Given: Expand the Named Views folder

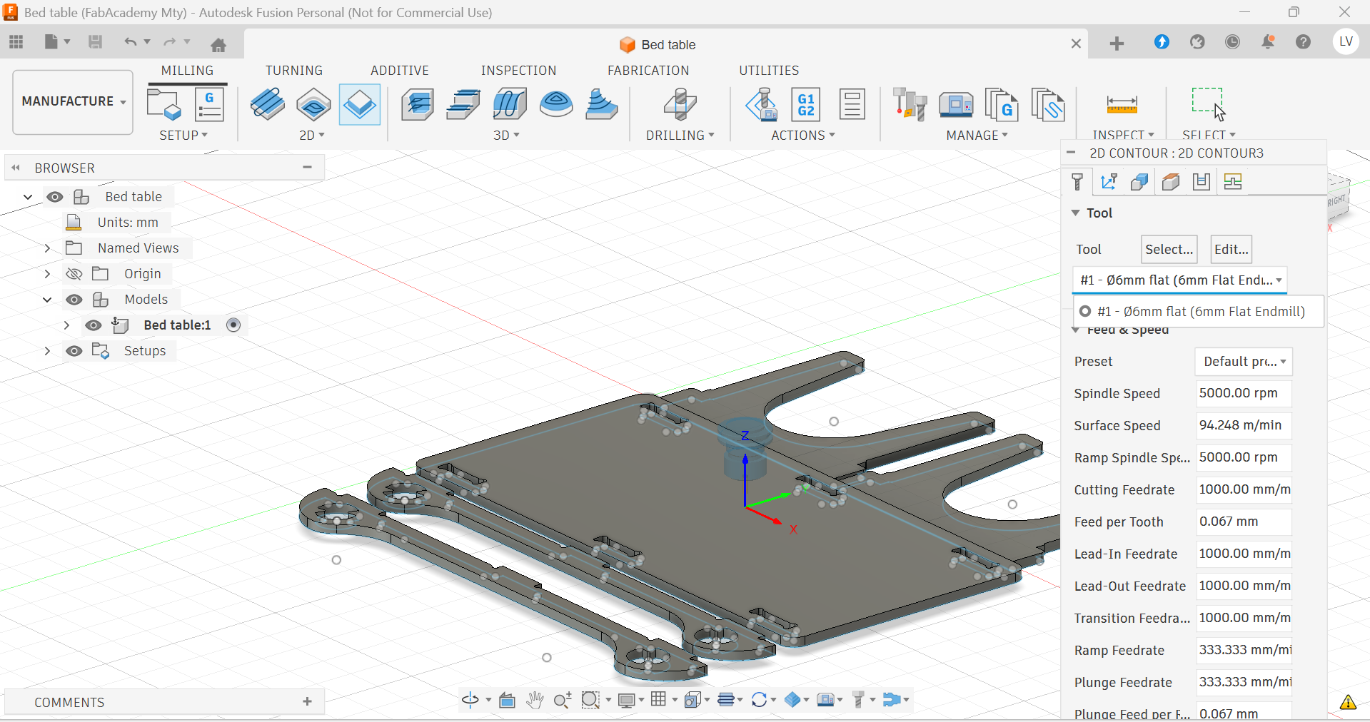Looking at the screenshot, I should click(x=47, y=248).
